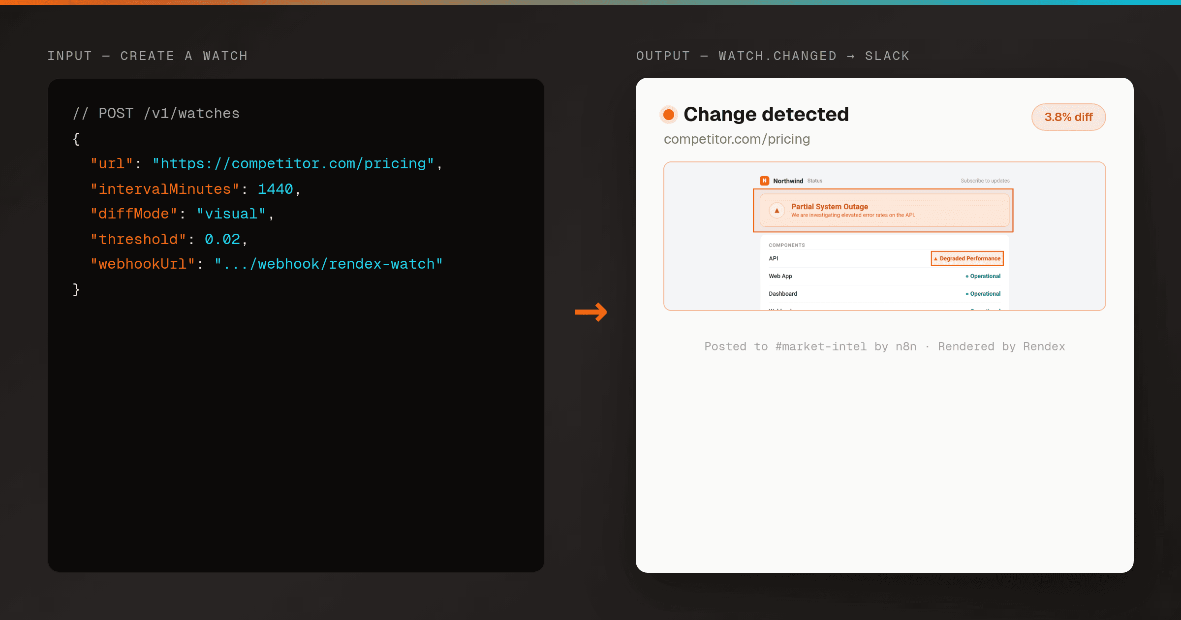Click the warning triangle icon in outage banner
1181x620 pixels.
[x=777, y=211]
